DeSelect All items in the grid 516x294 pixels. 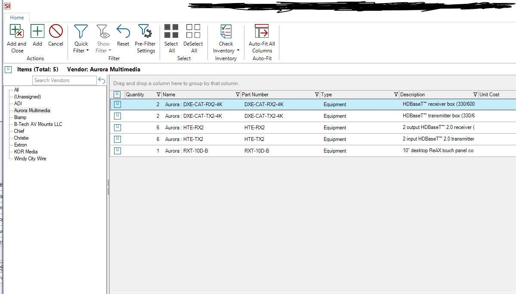tap(193, 38)
